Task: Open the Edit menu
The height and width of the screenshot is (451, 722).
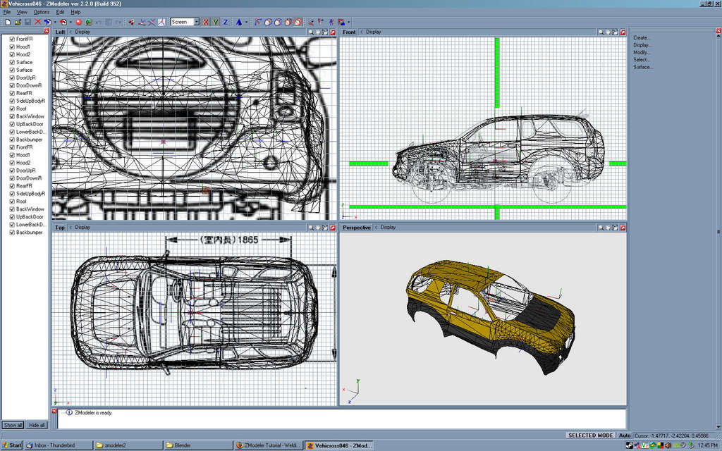Action: [x=61, y=12]
